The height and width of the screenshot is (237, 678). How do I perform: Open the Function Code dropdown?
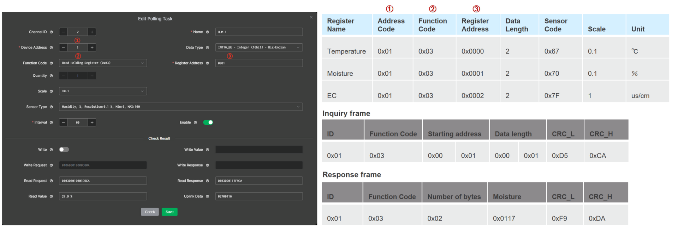click(x=102, y=63)
